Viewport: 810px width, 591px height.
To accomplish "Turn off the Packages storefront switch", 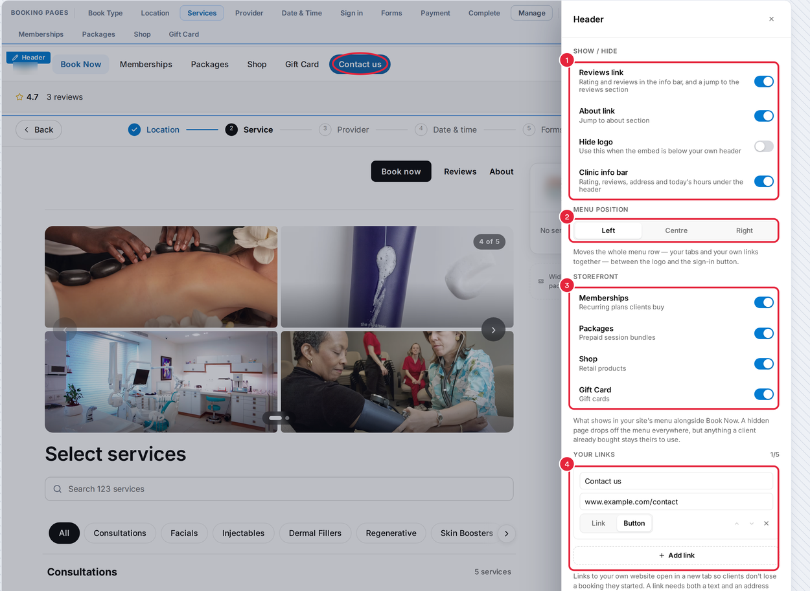I will click(763, 333).
